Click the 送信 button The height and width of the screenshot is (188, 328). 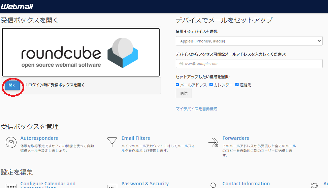[184, 94]
